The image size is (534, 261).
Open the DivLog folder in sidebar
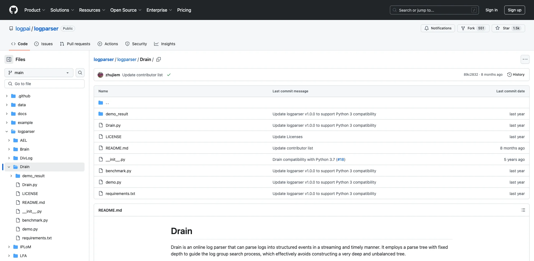[26, 158]
